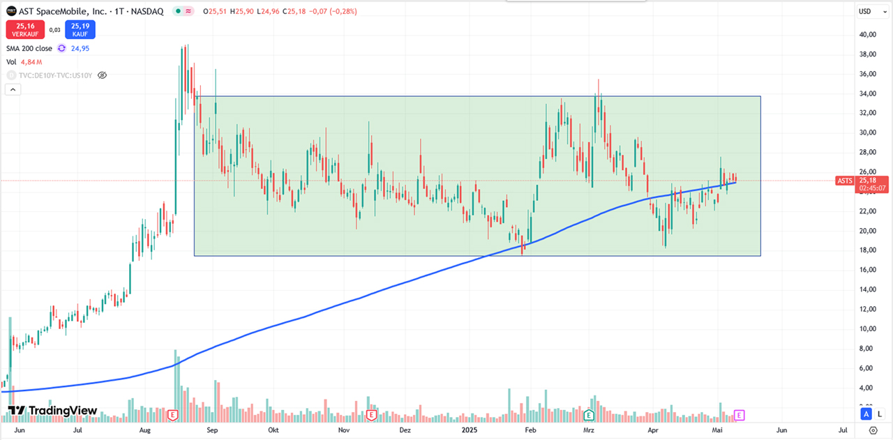Click the 18,00 price axis label
This screenshot has height=440, width=893.
pos(869,250)
